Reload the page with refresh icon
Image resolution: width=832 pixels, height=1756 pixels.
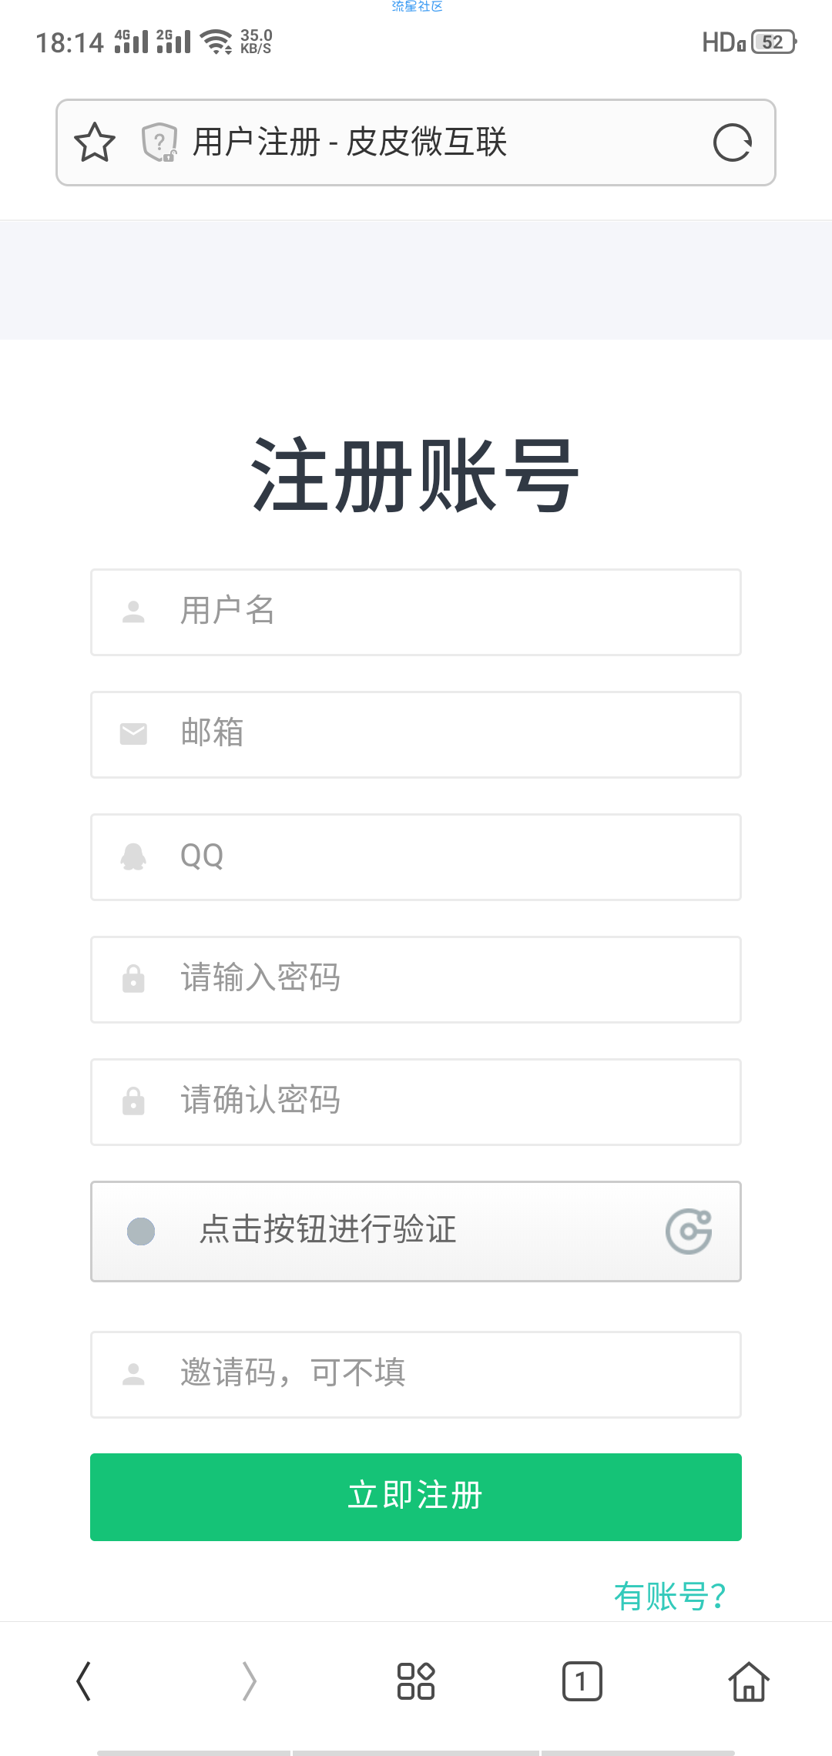point(732,142)
